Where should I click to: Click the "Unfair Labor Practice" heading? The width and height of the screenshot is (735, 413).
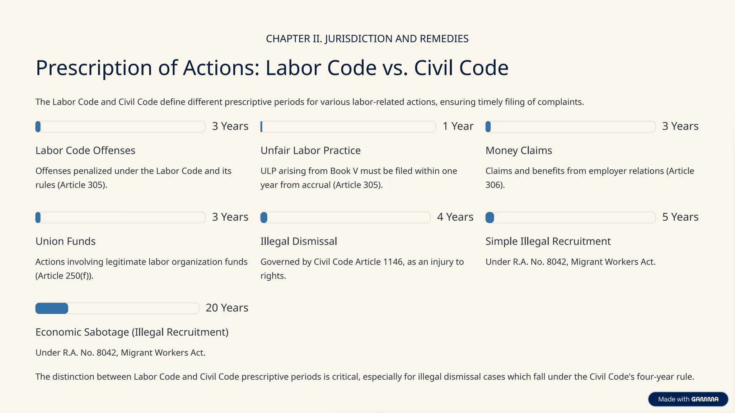310,151
